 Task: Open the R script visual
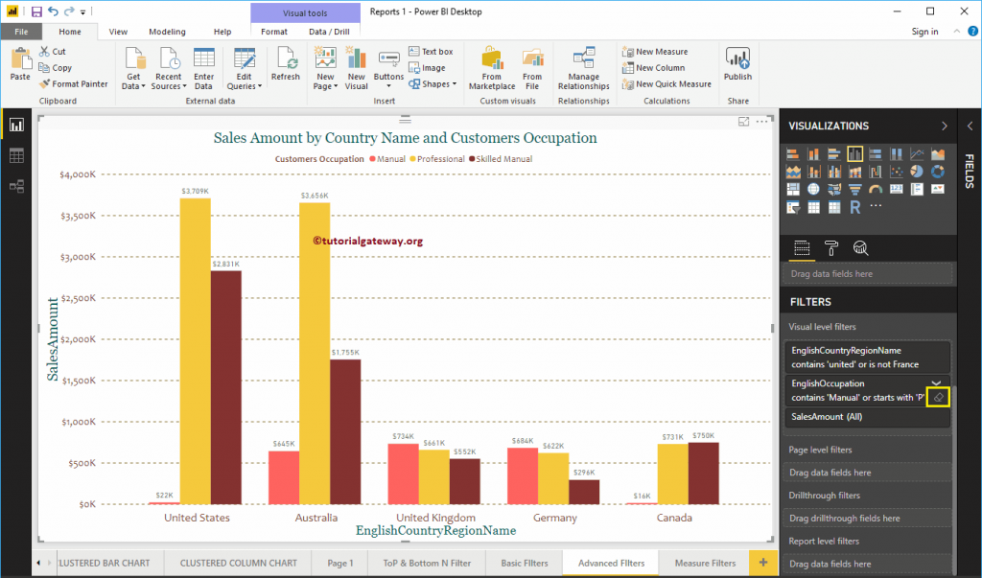tap(855, 208)
